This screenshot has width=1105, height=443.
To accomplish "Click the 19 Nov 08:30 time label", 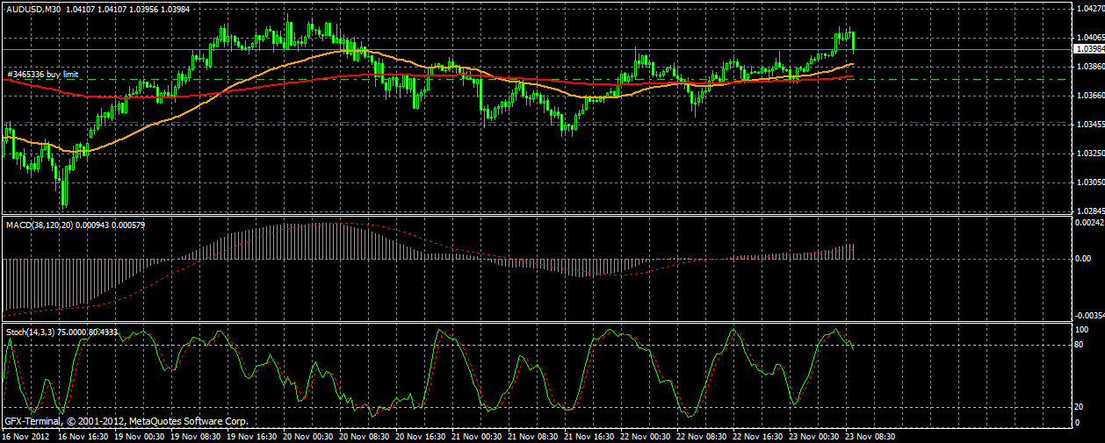I will (x=198, y=435).
